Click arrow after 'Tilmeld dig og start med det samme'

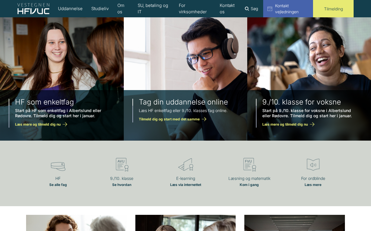pos(204,119)
